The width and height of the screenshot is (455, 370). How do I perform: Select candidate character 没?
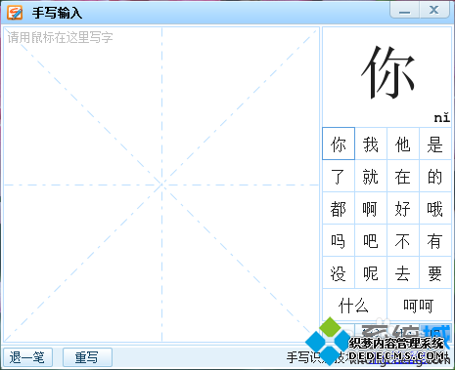[x=339, y=272]
